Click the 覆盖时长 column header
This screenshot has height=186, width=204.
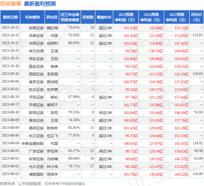[x=104, y=17]
